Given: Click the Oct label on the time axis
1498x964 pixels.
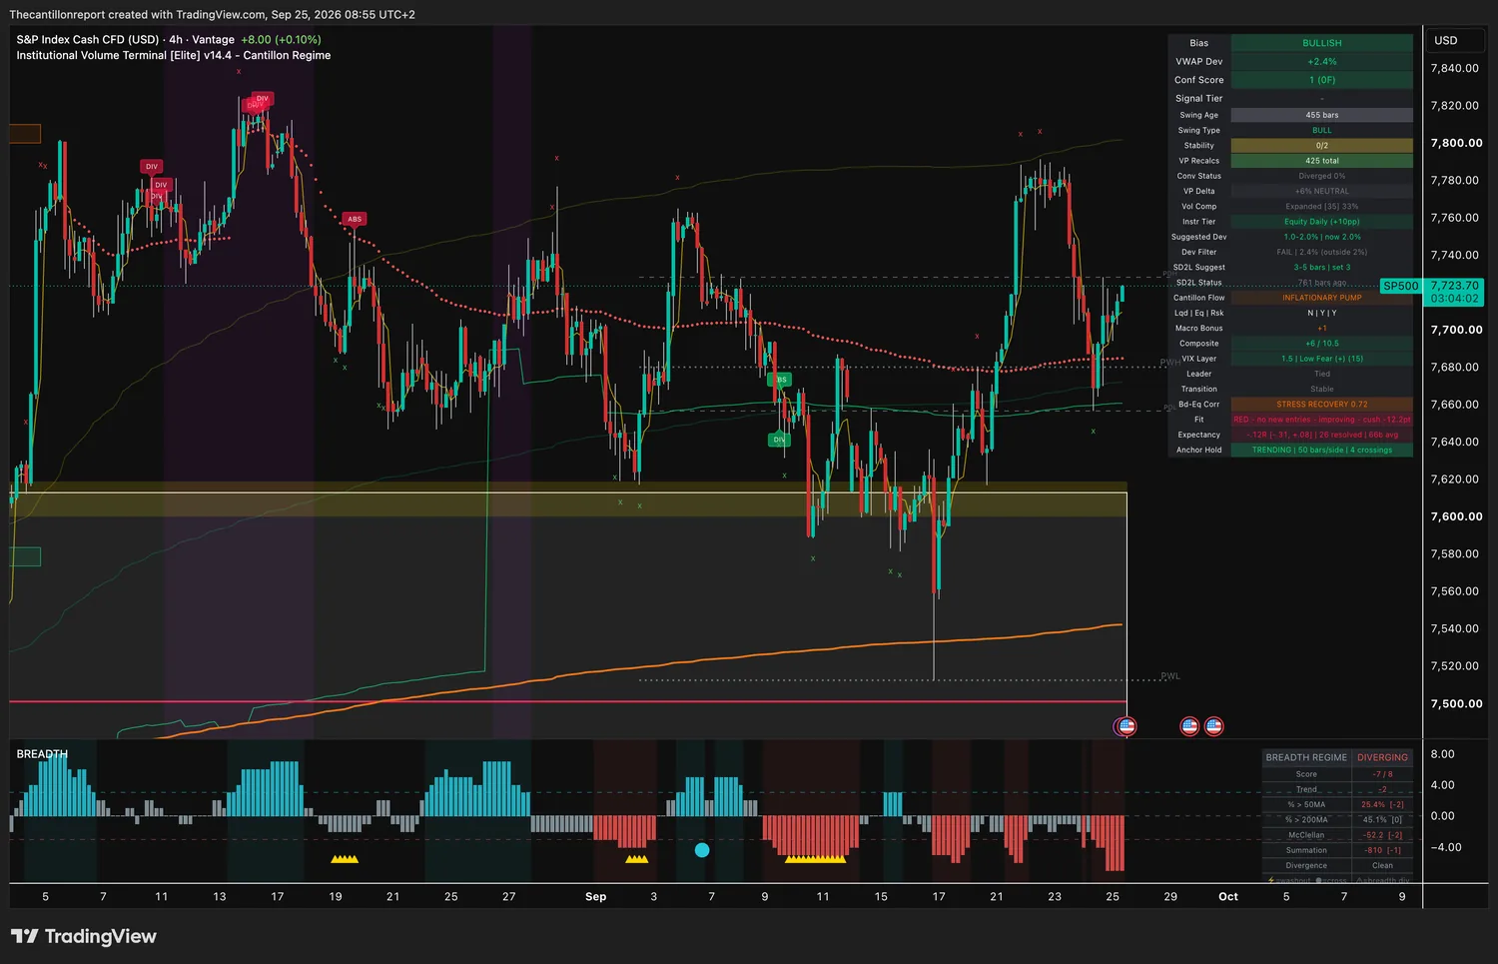Looking at the screenshot, I should [1228, 897].
